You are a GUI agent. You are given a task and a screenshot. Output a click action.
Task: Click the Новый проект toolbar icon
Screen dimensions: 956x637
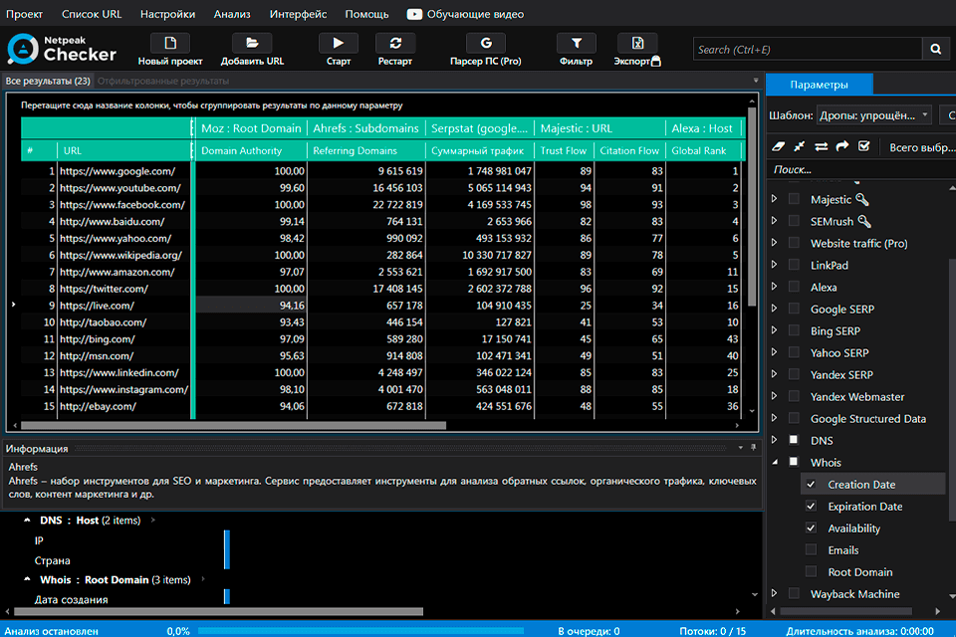click(170, 44)
